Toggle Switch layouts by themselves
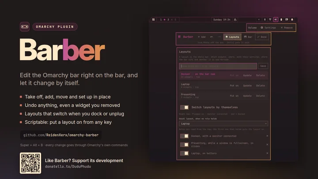318x179 pixels. click(x=184, y=107)
